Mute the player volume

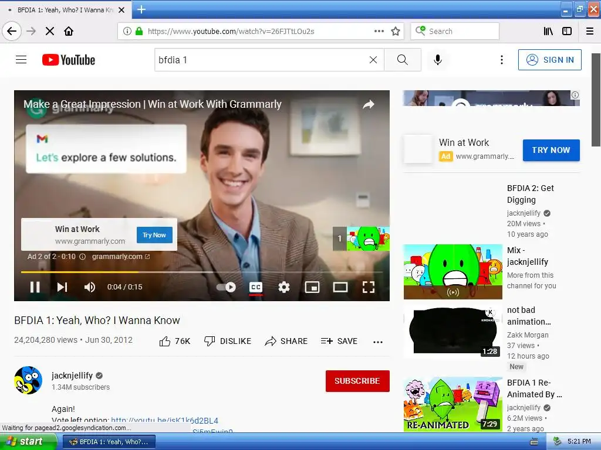pyautogui.click(x=90, y=287)
